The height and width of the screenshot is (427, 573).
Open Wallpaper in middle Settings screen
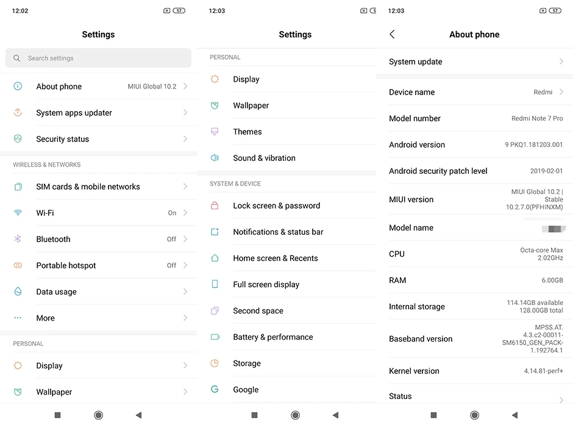pyautogui.click(x=286, y=106)
